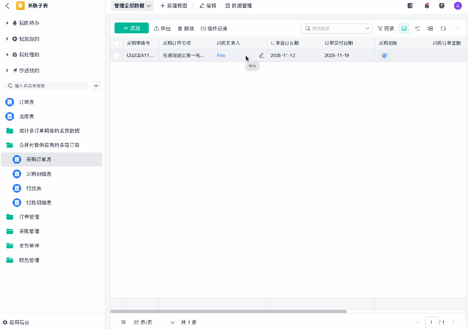This screenshot has width=468, height=329.
Task: Click the edit pencil icon in Aria cell
Action: pyautogui.click(x=261, y=55)
